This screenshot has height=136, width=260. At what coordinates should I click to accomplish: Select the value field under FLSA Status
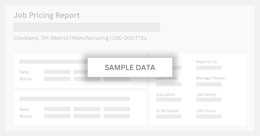click(x=169, y=116)
